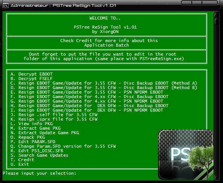This screenshot has height=183, width=223.
Task: Select option B. Decrypt FSELF
Action: [x=32, y=79]
